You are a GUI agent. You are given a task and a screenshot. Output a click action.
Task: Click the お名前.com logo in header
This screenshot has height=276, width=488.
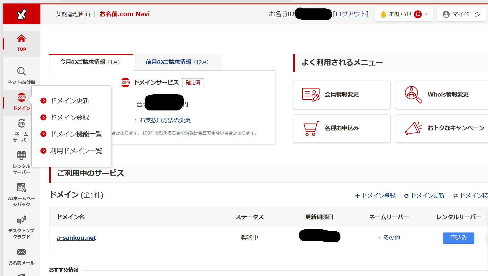21,14
